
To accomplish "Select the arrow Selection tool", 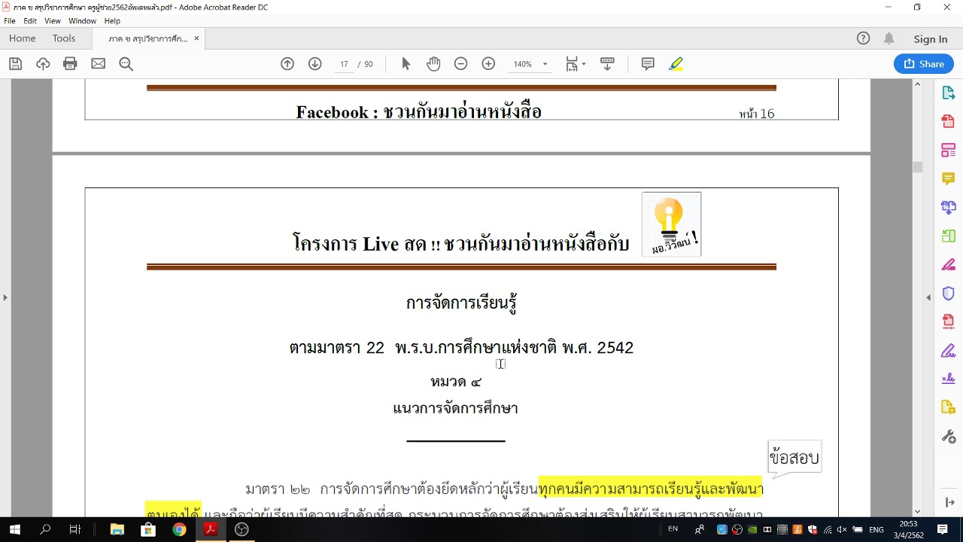I will pos(406,64).
